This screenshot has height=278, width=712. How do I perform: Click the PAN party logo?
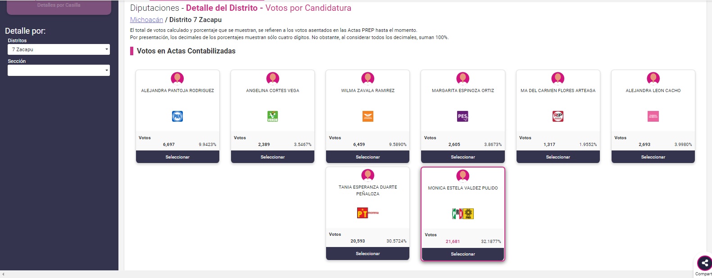click(177, 116)
